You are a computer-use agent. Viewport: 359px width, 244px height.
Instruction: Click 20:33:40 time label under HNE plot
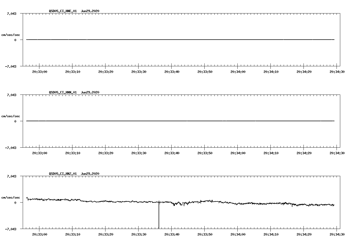click(x=172, y=72)
